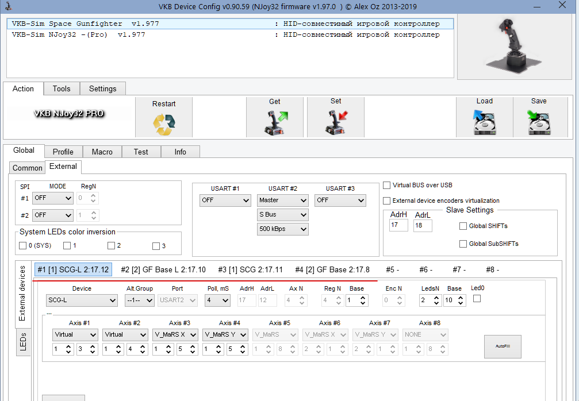Select VKB-Sim NJoy32 -(Pro) in device list

pyautogui.click(x=230, y=35)
